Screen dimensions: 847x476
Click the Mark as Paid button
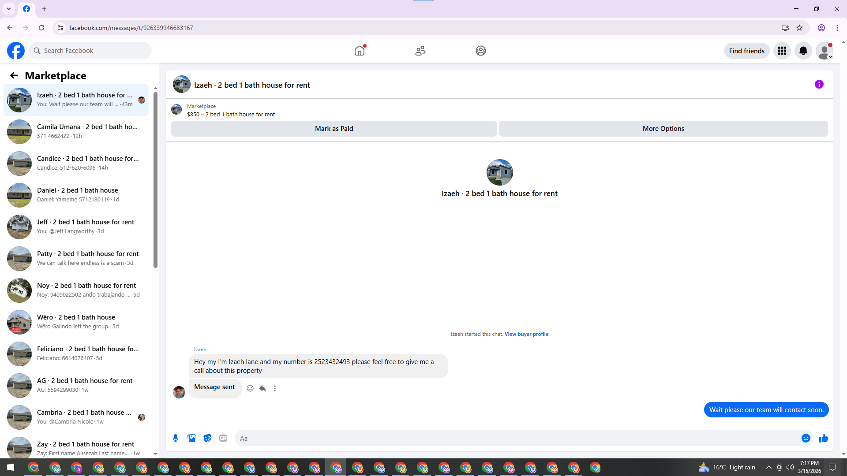point(334,129)
